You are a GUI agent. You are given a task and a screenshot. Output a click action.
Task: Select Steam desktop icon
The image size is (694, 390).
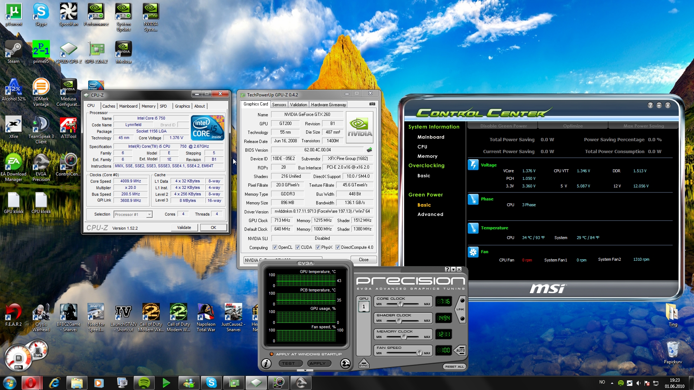[x=14, y=52]
